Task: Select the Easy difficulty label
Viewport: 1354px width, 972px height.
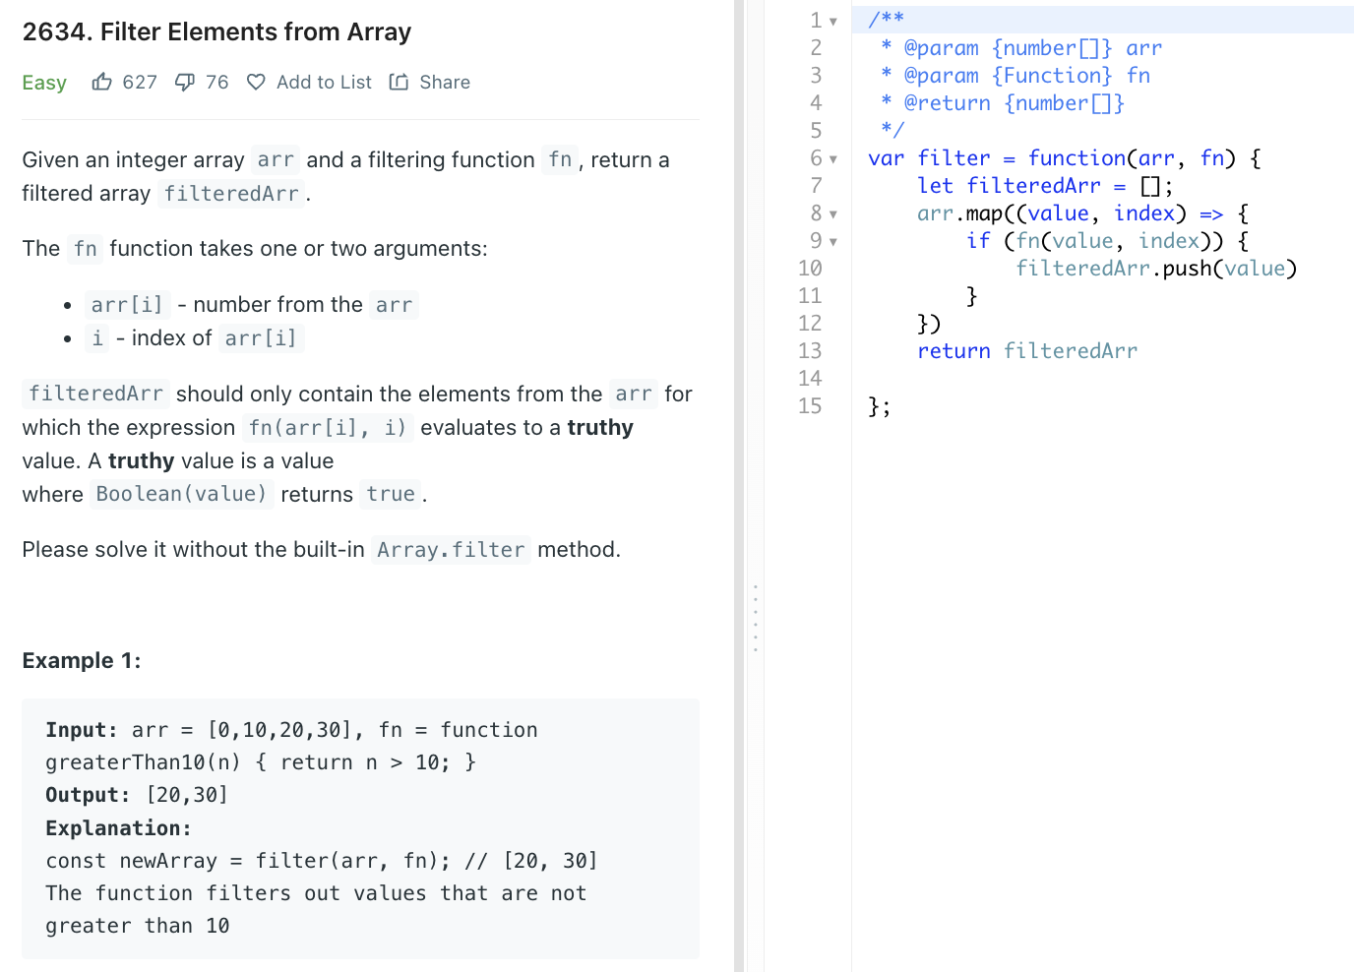Action: point(44,82)
